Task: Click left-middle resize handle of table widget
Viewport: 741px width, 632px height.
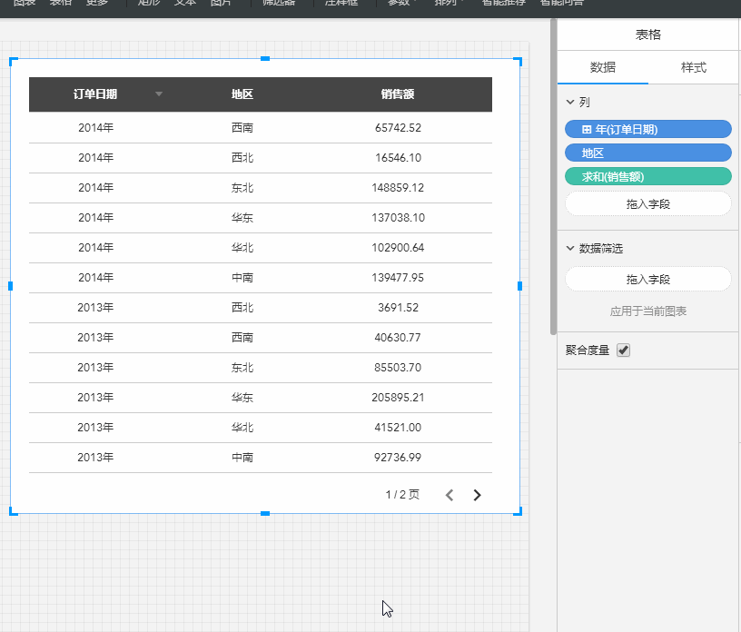Action: coord(11,286)
